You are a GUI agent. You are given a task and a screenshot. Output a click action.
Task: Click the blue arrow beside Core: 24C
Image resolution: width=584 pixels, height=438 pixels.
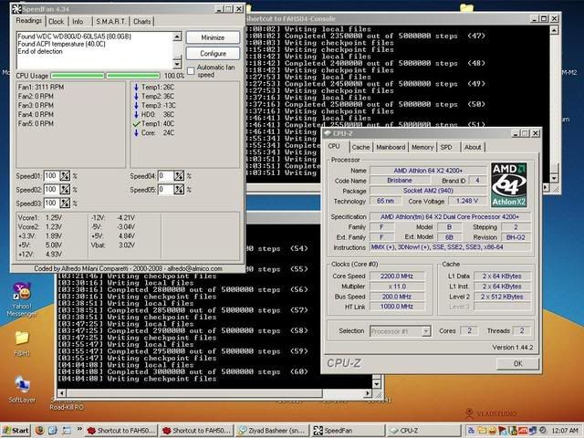(x=136, y=132)
